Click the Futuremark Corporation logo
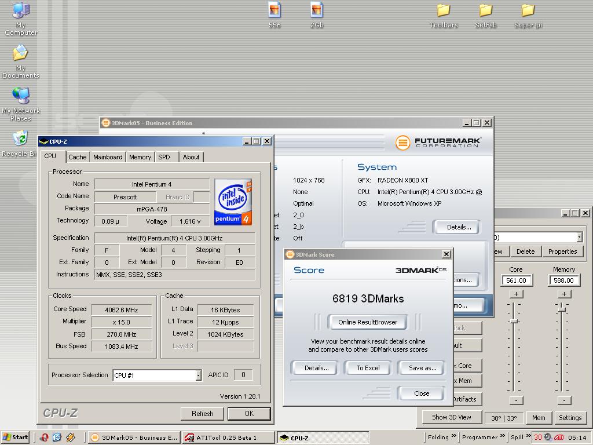 pos(438,143)
